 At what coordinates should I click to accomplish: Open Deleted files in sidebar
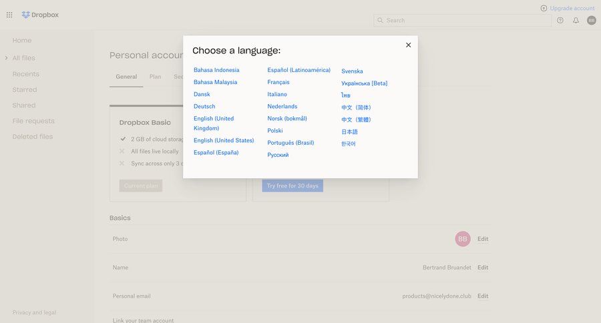point(33,136)
